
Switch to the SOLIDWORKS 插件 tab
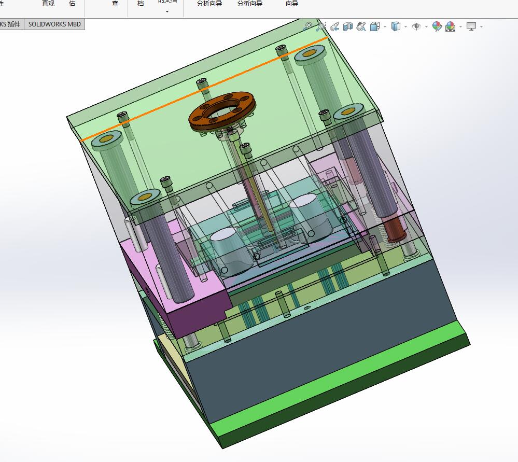click(x=10, y=24)
